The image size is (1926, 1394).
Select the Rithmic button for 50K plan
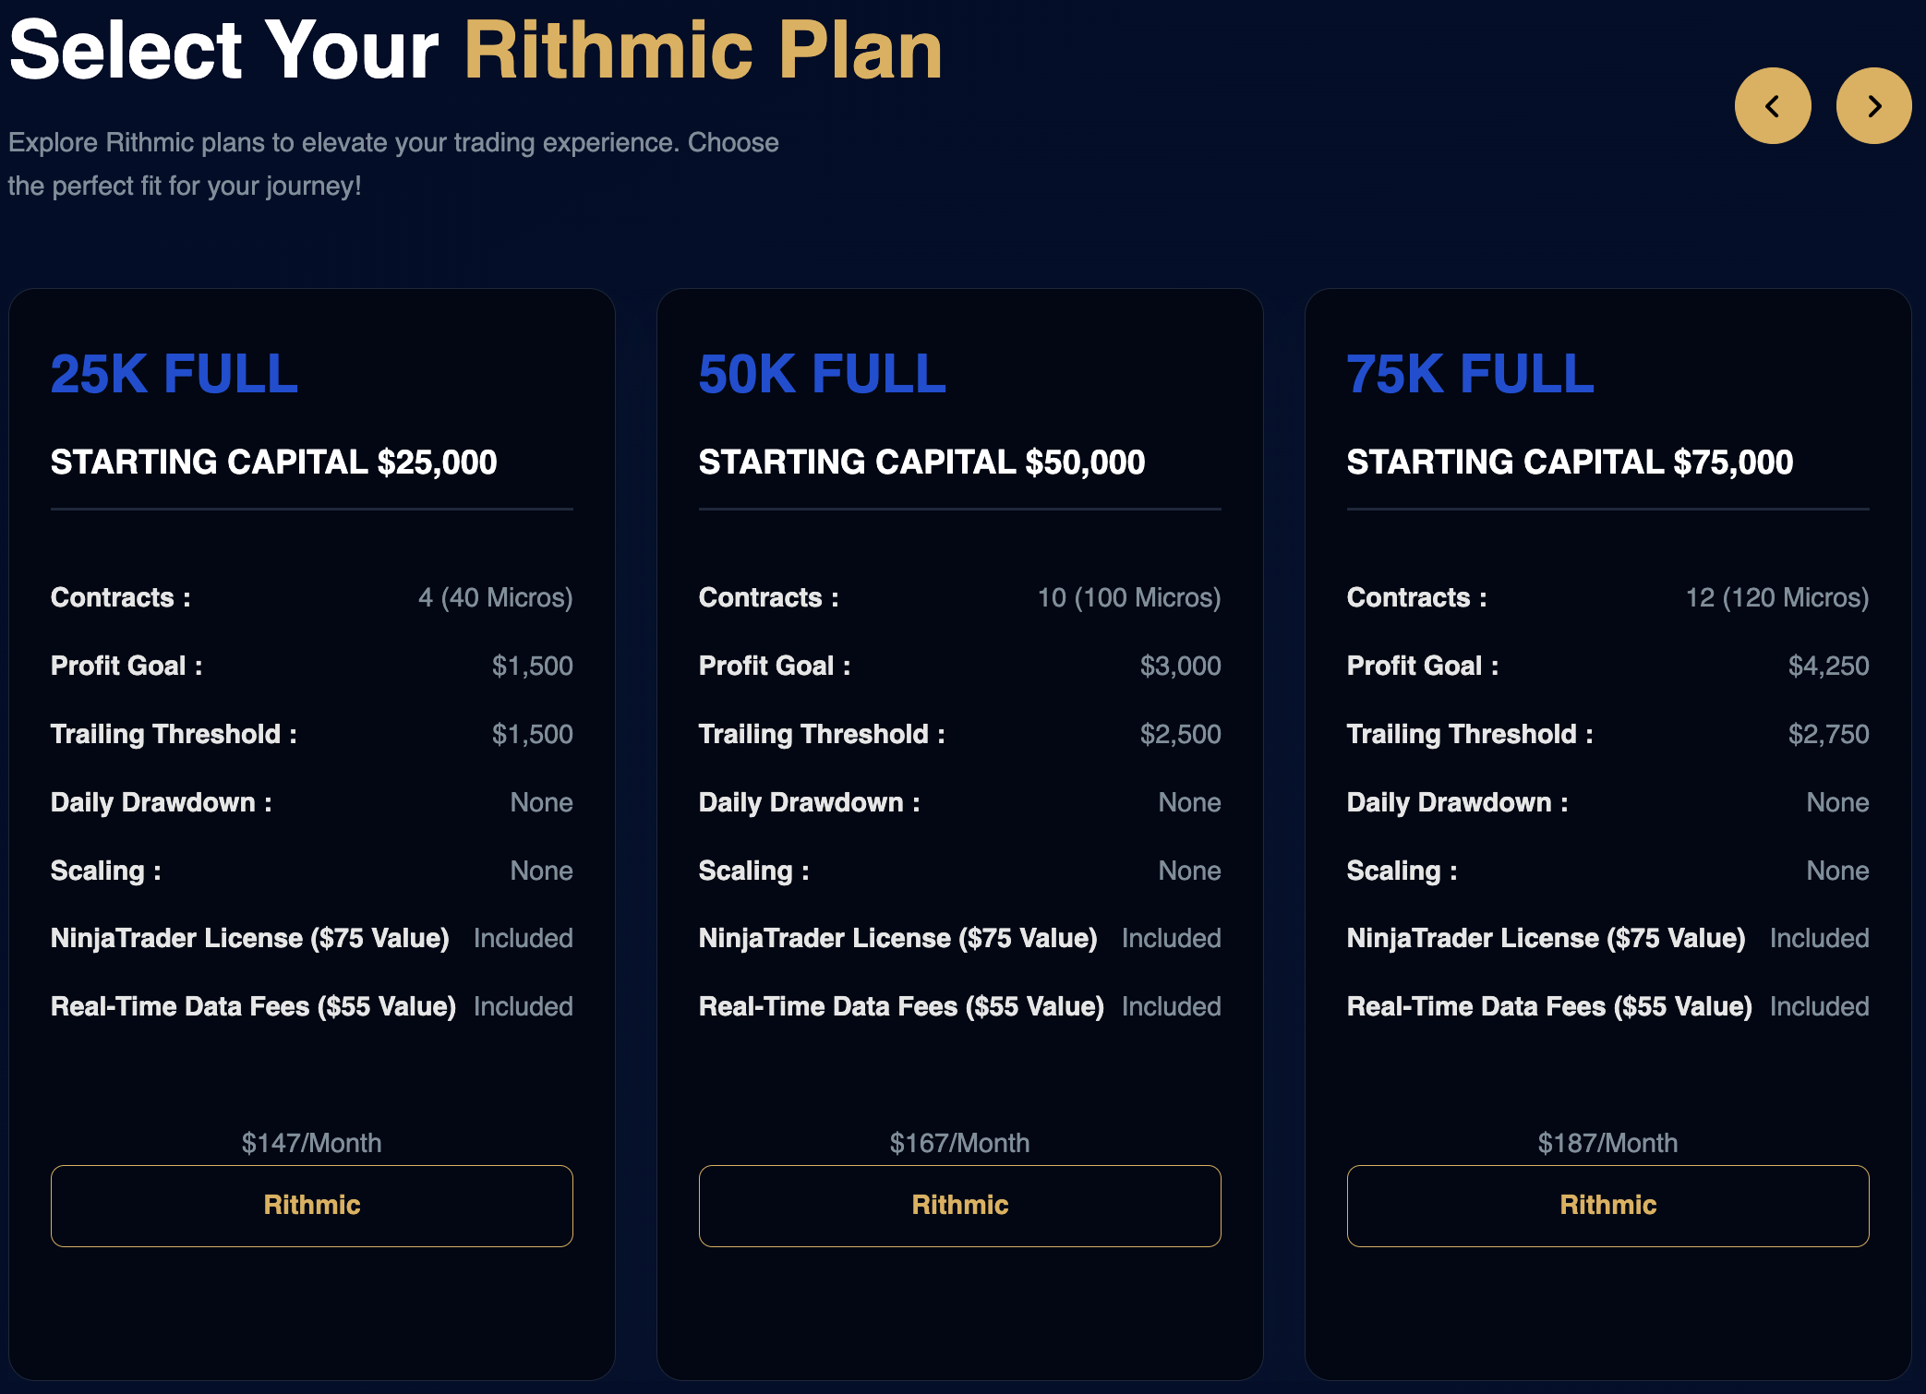[x=960, y=1206]
